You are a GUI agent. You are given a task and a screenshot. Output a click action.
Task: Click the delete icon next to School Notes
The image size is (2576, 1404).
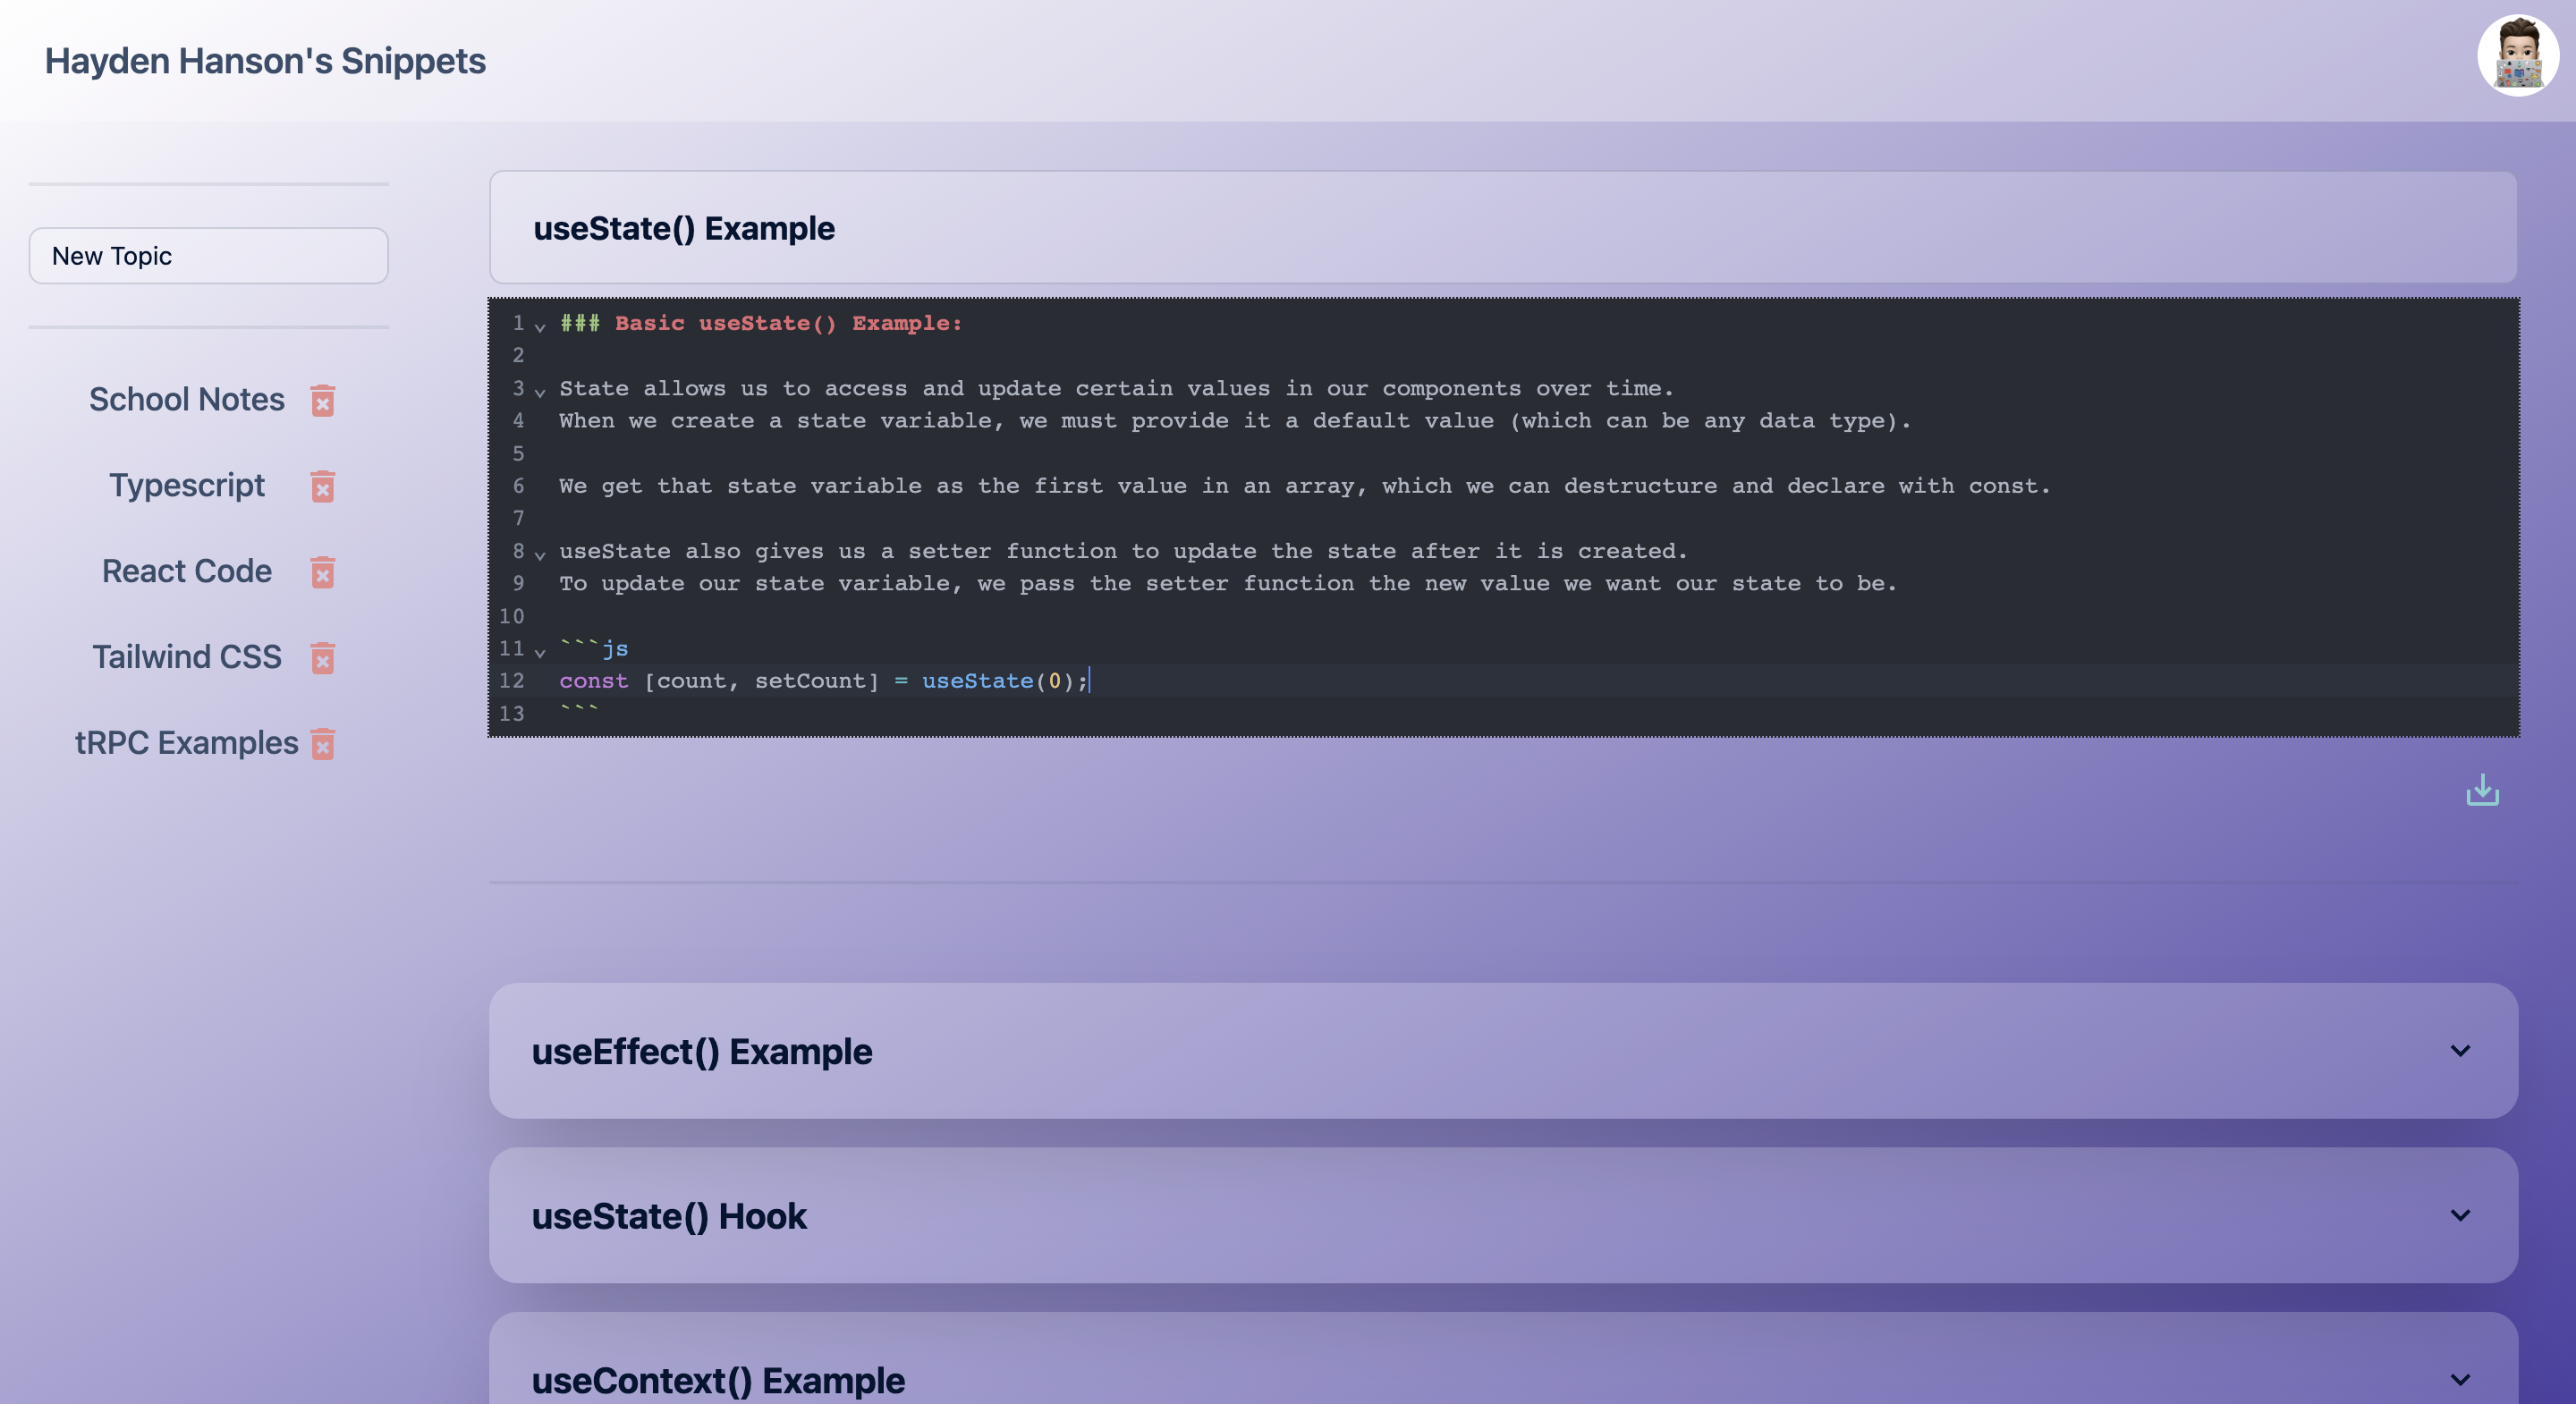(320, 400)
